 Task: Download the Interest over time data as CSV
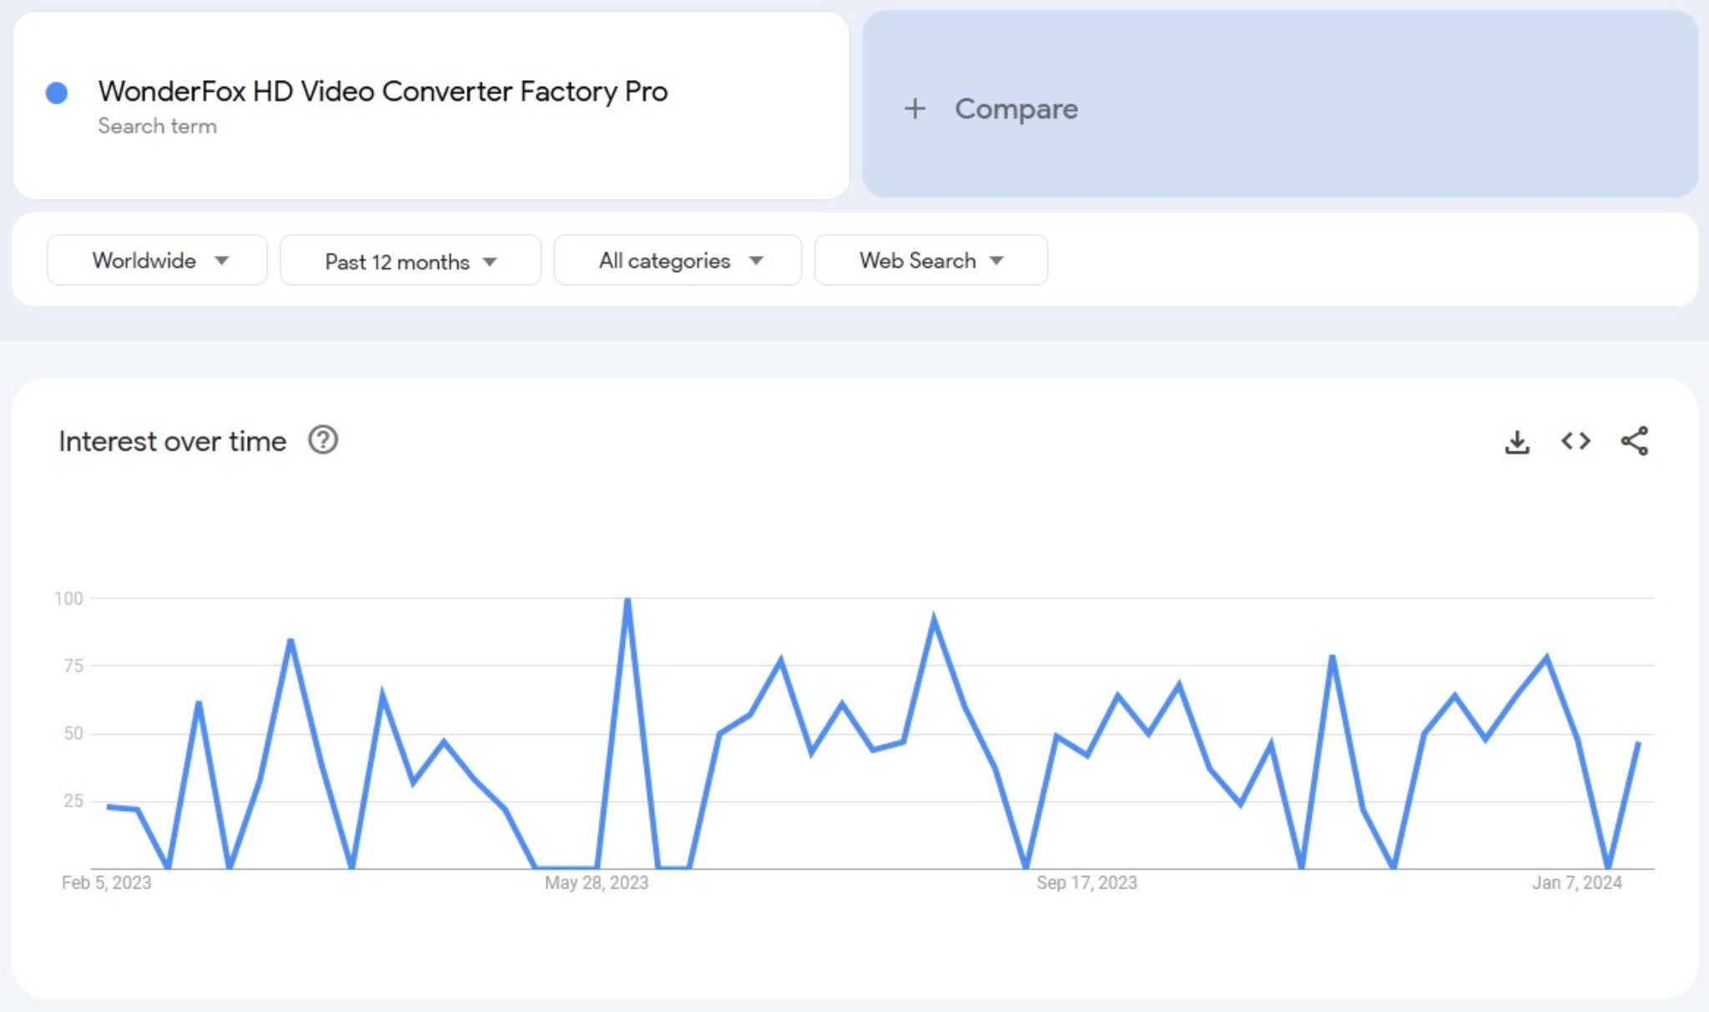[x=1519, y=441]
